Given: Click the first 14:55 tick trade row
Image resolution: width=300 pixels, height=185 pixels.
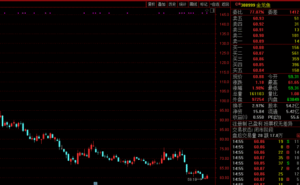Looking at the screenshot, I should pyautogui.click(x=265, y=142).
